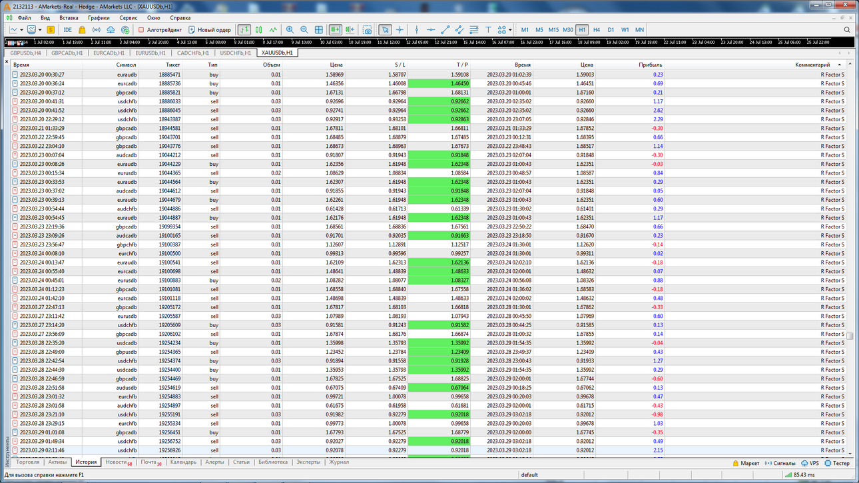Select the crosshair tool
The width and height of the screenshot is (859, 483).
[400, 30]
